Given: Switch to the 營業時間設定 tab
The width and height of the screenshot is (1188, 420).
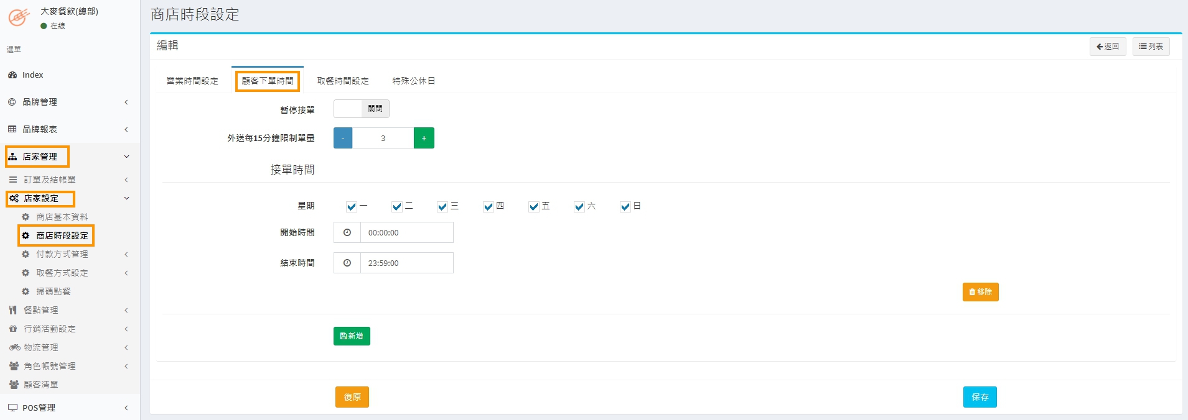Looking at the screenshot, I should pyautogui.click(x=192, y=81).
